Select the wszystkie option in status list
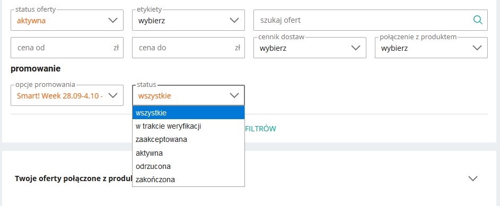 point(188,113)
